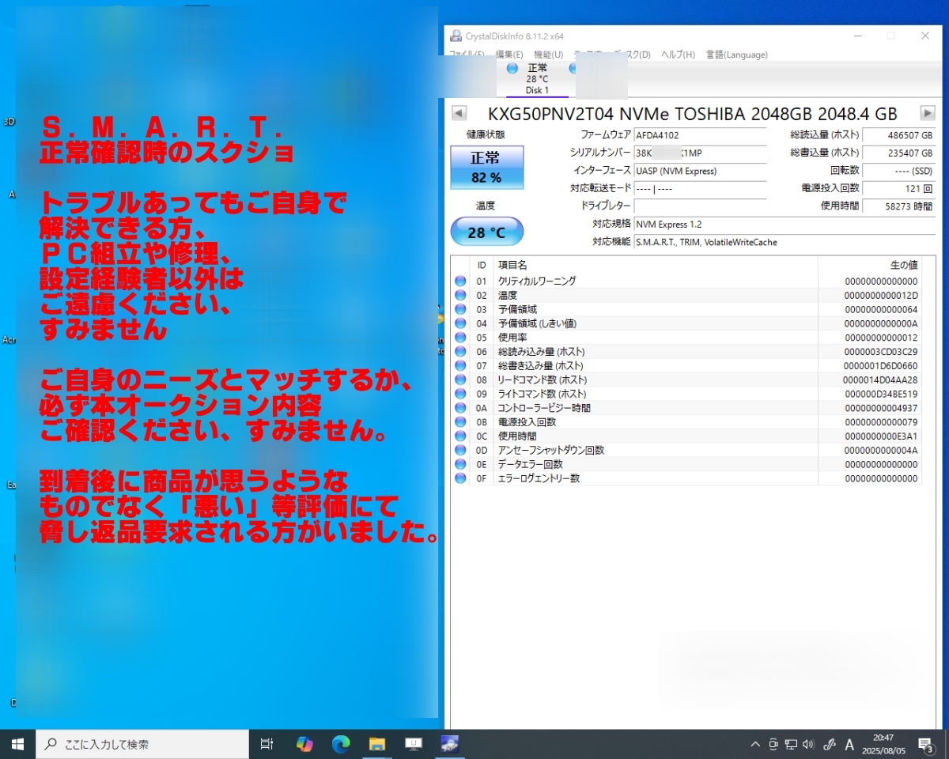Click the ID column header
The width and height of the screenshot is (949, 759).
point(482,265)
